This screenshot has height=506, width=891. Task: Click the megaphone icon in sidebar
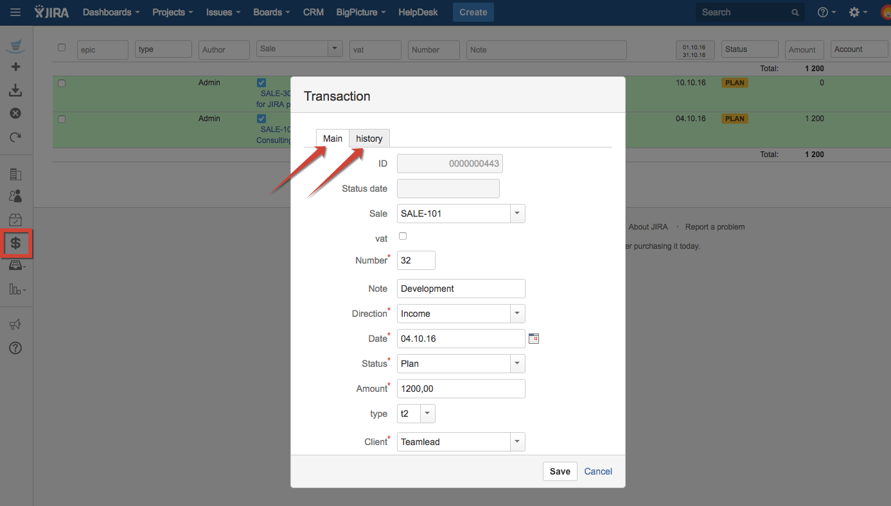[x=16, y=325]
